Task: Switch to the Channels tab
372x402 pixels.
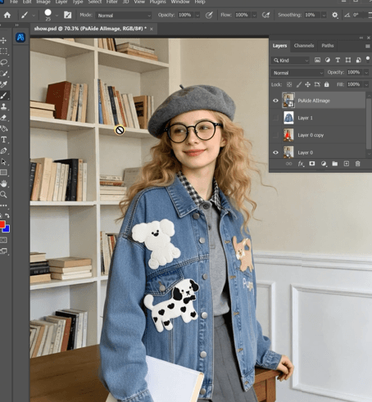Action: click(304, 46)
